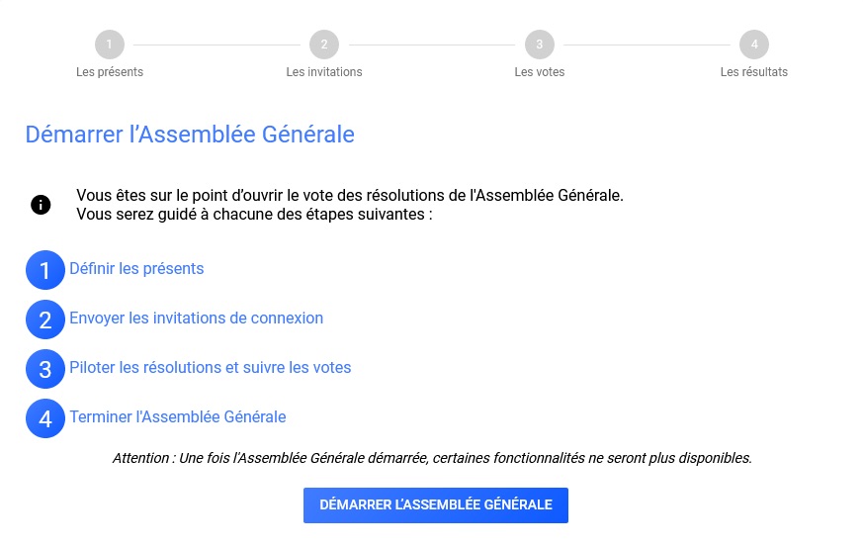
Task: Open "Terminer l'Assemblée Générale" step text
Action: [178, 417]
